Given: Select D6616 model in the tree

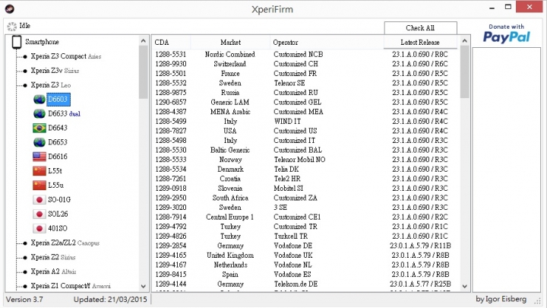Looking at the screenshot, I should [x=58, y=157].
